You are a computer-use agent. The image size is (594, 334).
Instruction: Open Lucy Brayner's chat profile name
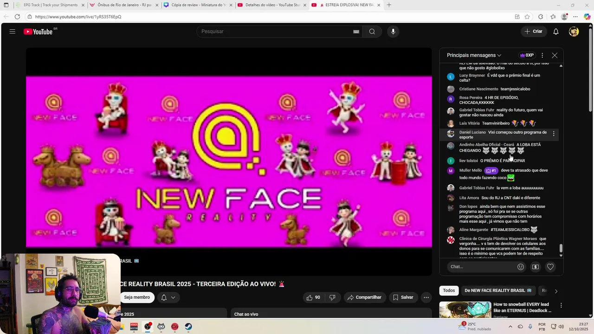point(472,75)
